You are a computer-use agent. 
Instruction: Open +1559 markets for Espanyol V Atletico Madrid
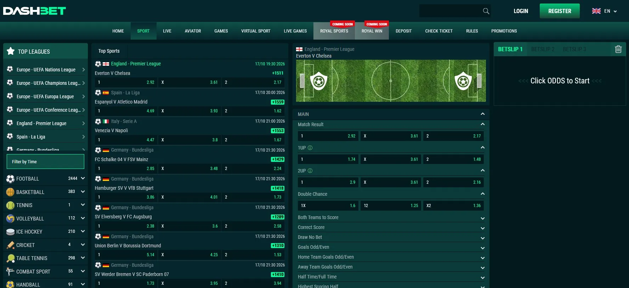(x=278, y=102)
